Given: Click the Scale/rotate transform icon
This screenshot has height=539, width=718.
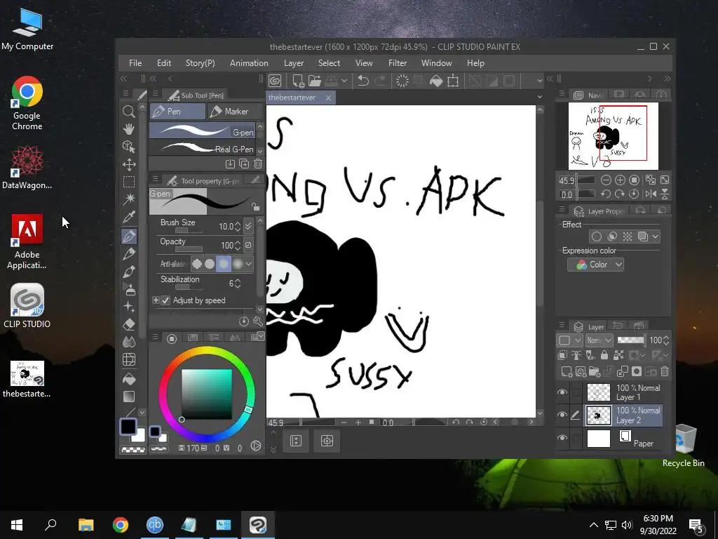Looking at the screenshot, I should pyautogui.click(x=453, y=81).
